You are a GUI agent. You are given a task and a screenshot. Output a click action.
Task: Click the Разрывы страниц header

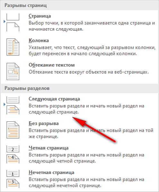[79, 5]
